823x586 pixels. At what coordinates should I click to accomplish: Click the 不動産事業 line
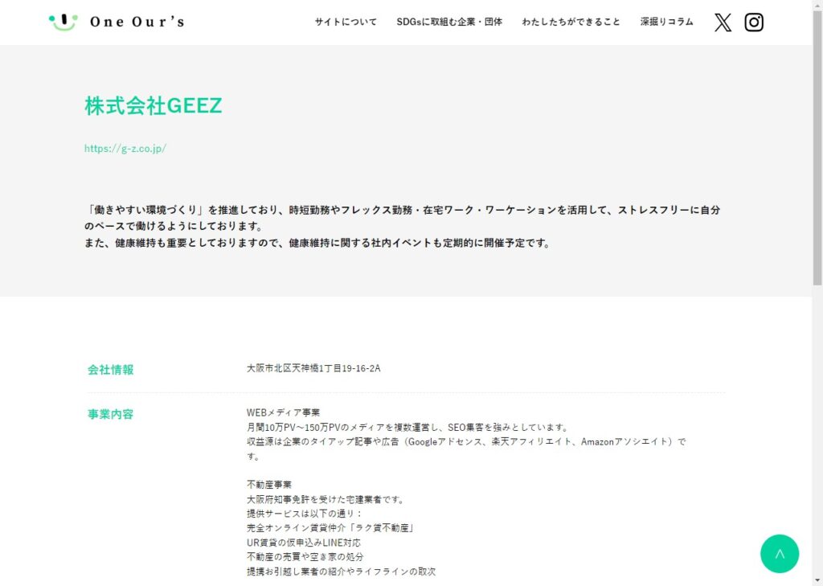click(269, 485)
